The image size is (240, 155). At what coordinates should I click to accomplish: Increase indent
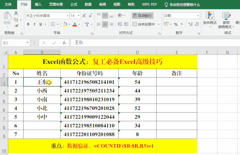point(126,24)
